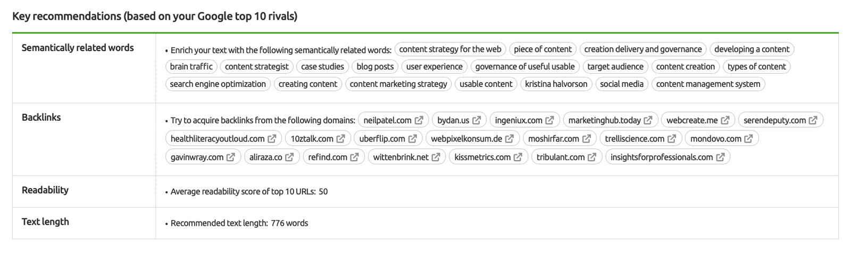The image size is (851, 256).
Task: Click the 'content management system' tag
Action: pyautogui.click(x=708, y=84)
